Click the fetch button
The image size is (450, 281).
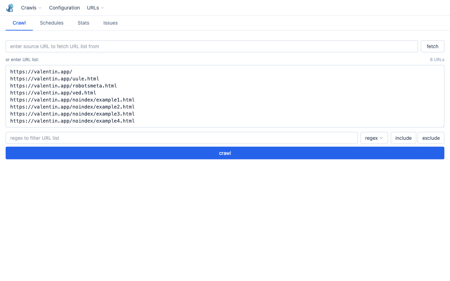click(432, 46)
